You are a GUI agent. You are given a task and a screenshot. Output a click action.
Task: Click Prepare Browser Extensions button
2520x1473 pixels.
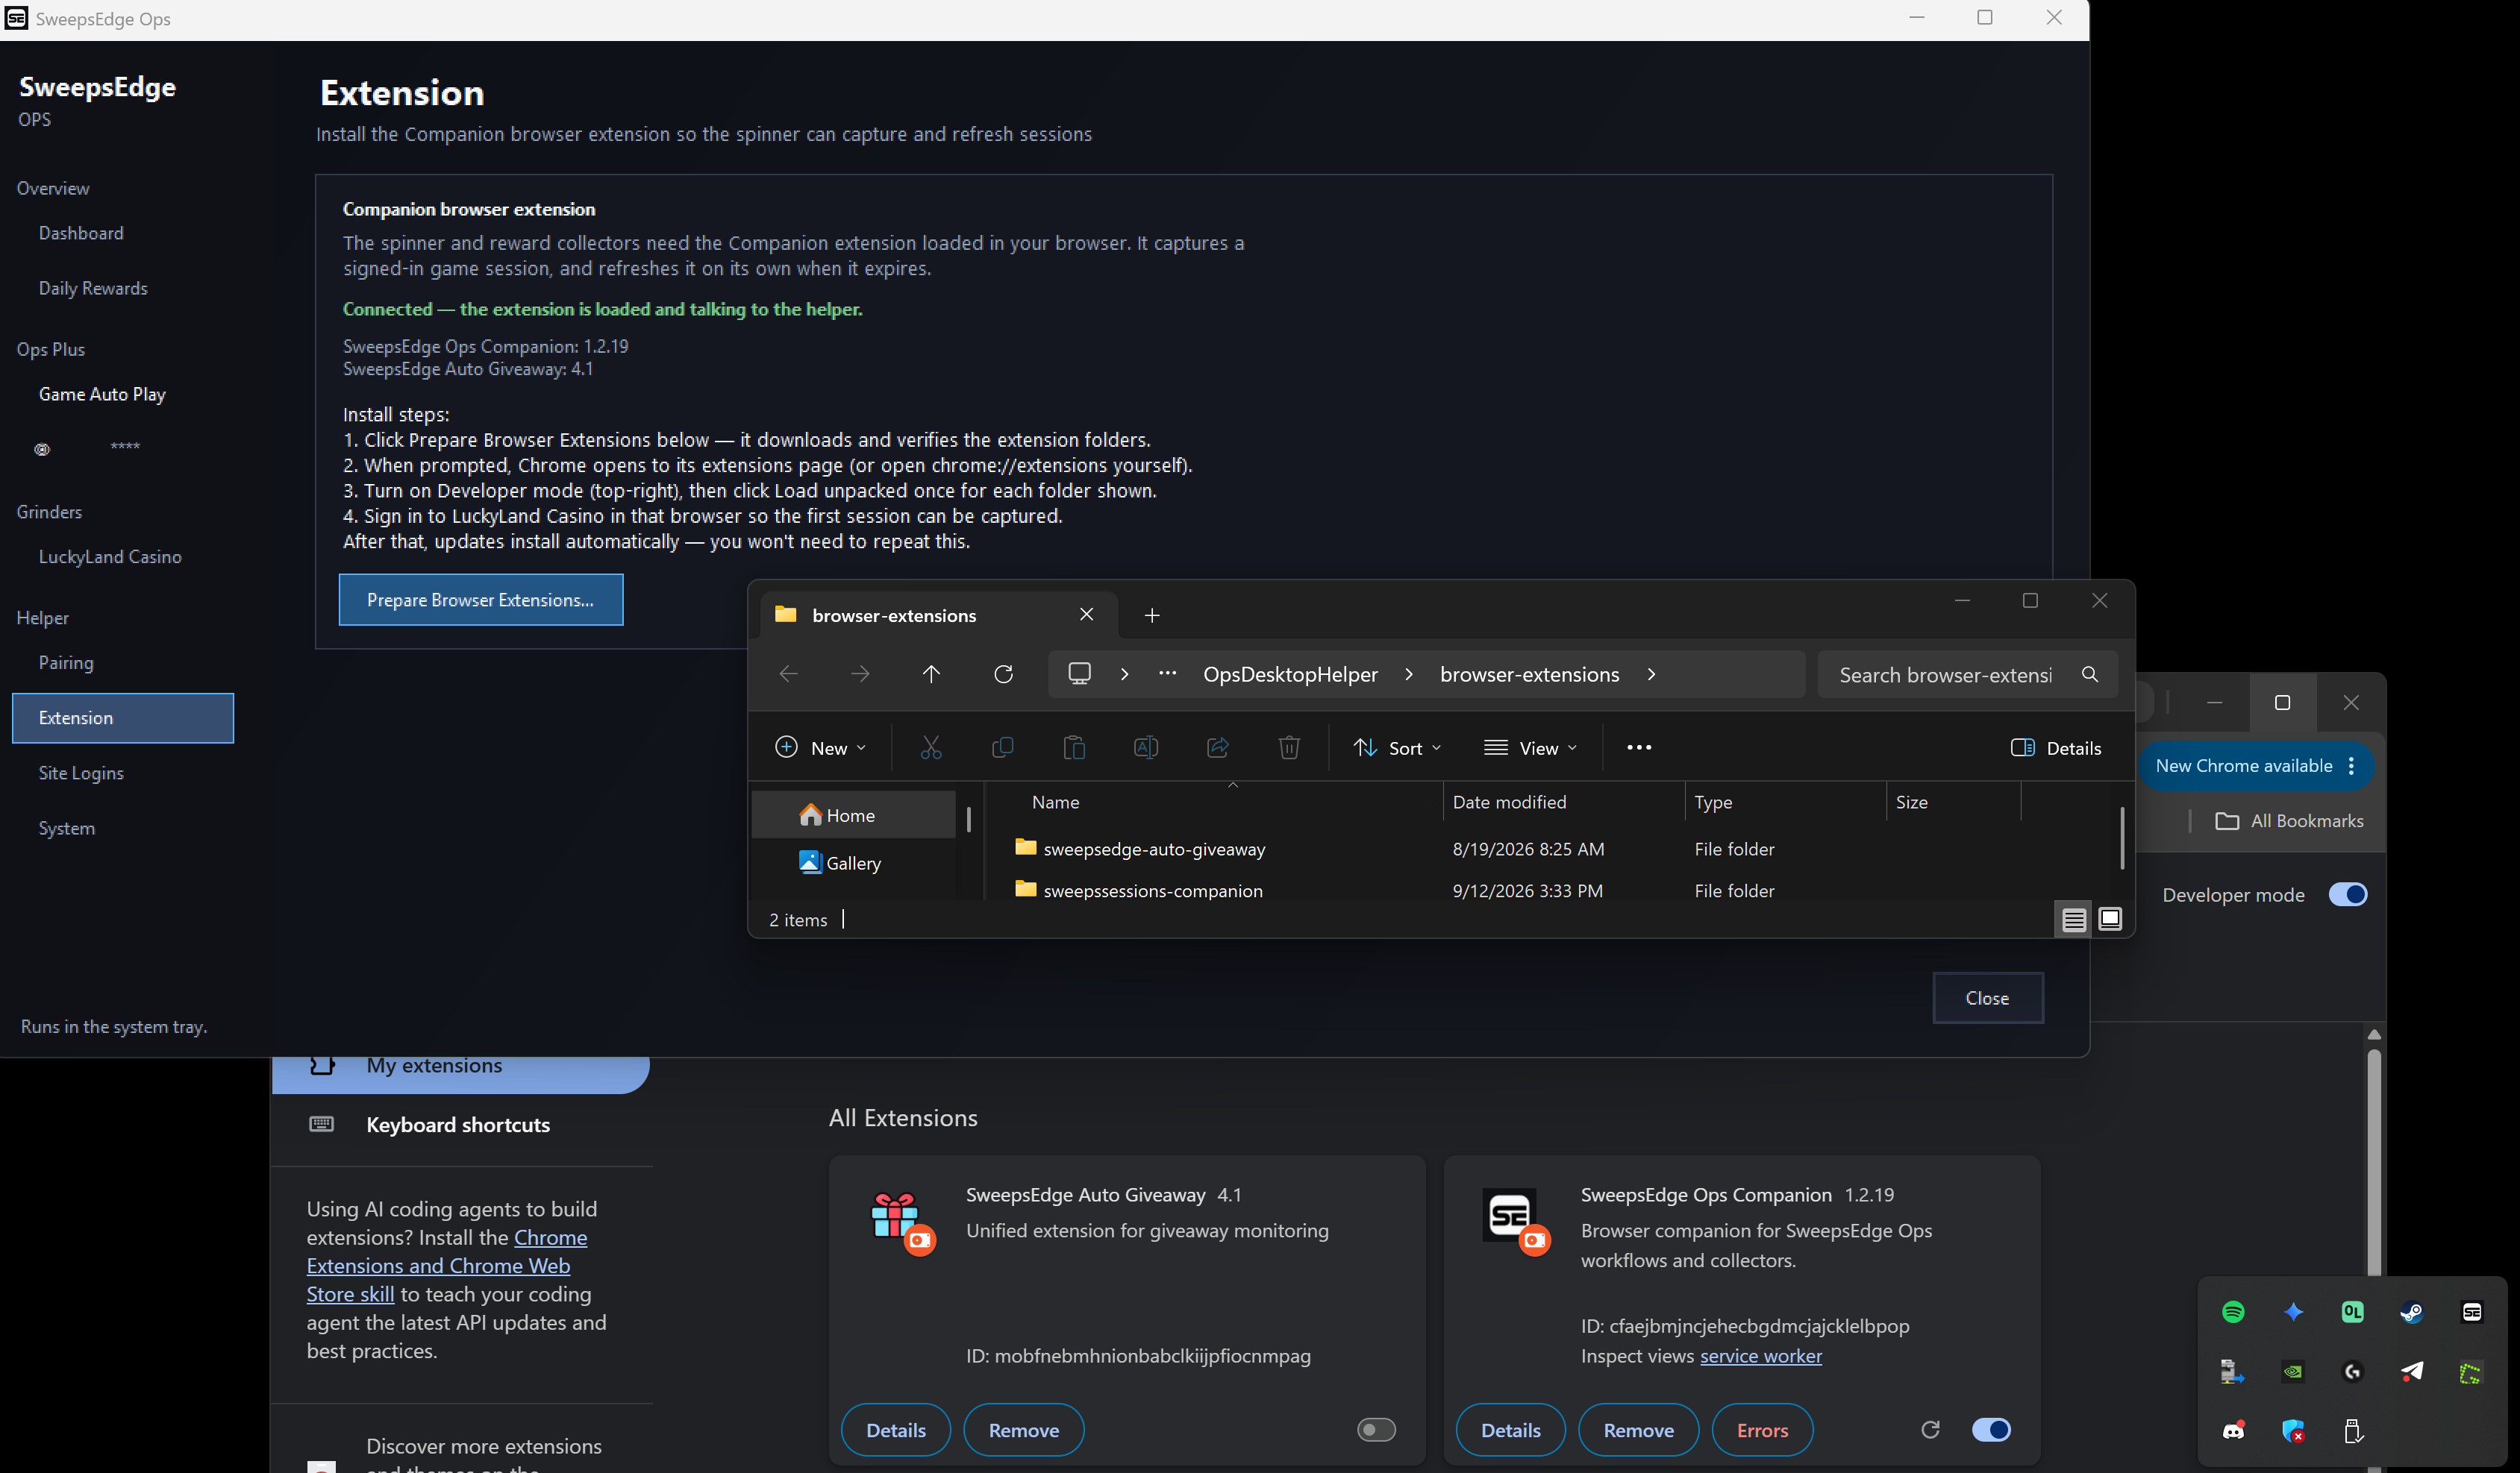click(x=480, y=600)
